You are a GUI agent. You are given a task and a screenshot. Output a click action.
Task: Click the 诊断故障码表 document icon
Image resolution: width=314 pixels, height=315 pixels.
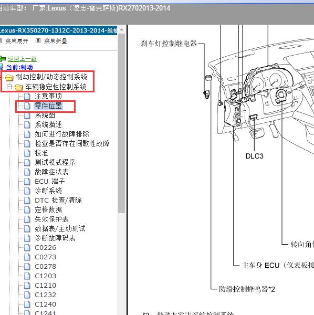[27, 238]
